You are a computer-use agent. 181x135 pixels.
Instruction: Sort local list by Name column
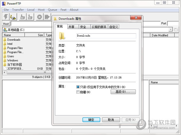click(x=14, y=35)
